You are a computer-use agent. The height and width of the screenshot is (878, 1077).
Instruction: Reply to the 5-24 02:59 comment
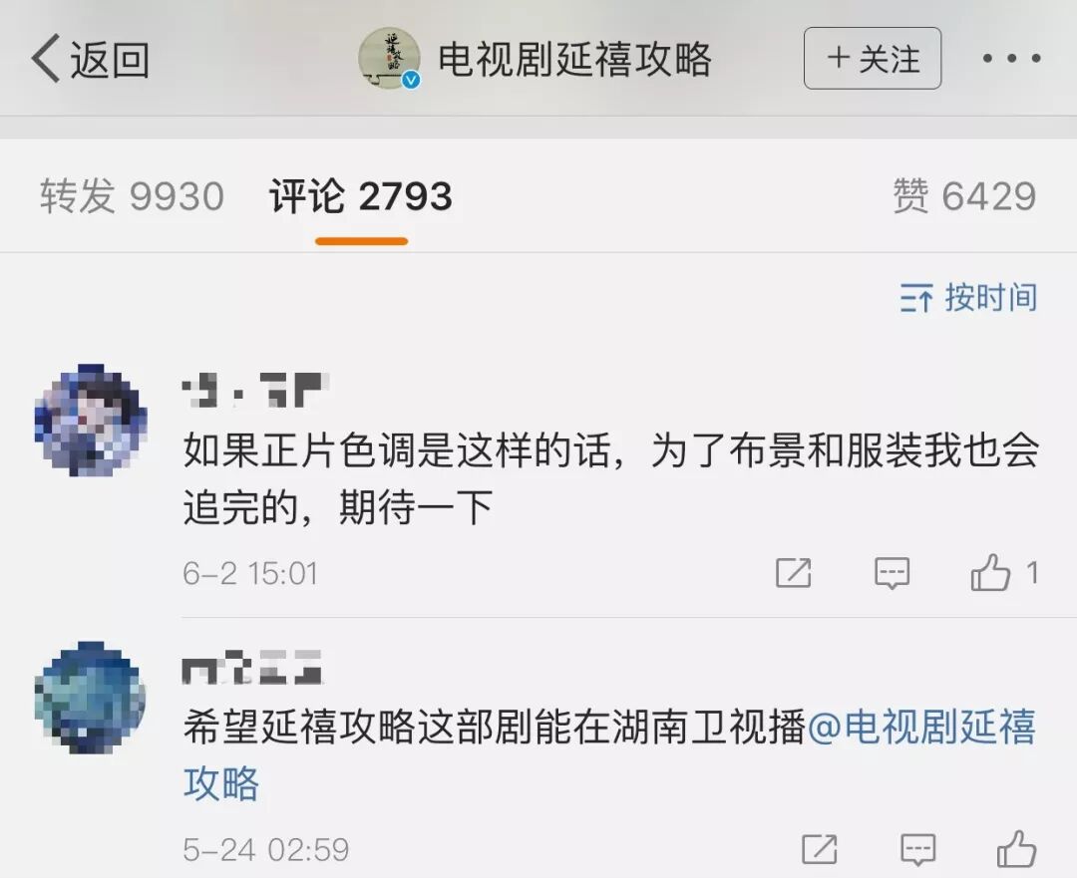(917, 850)
